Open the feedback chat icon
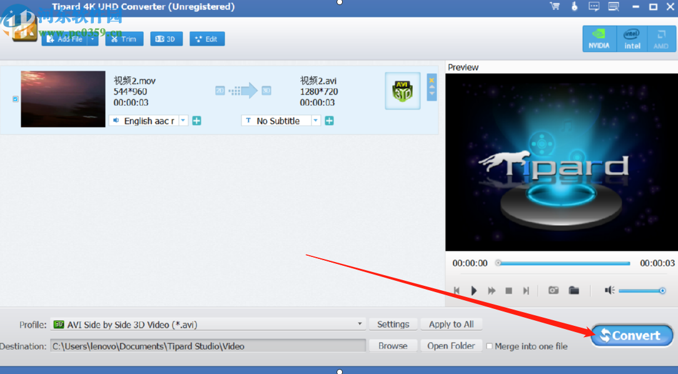This screenshot has height=374, width=678. pos(594,6)
